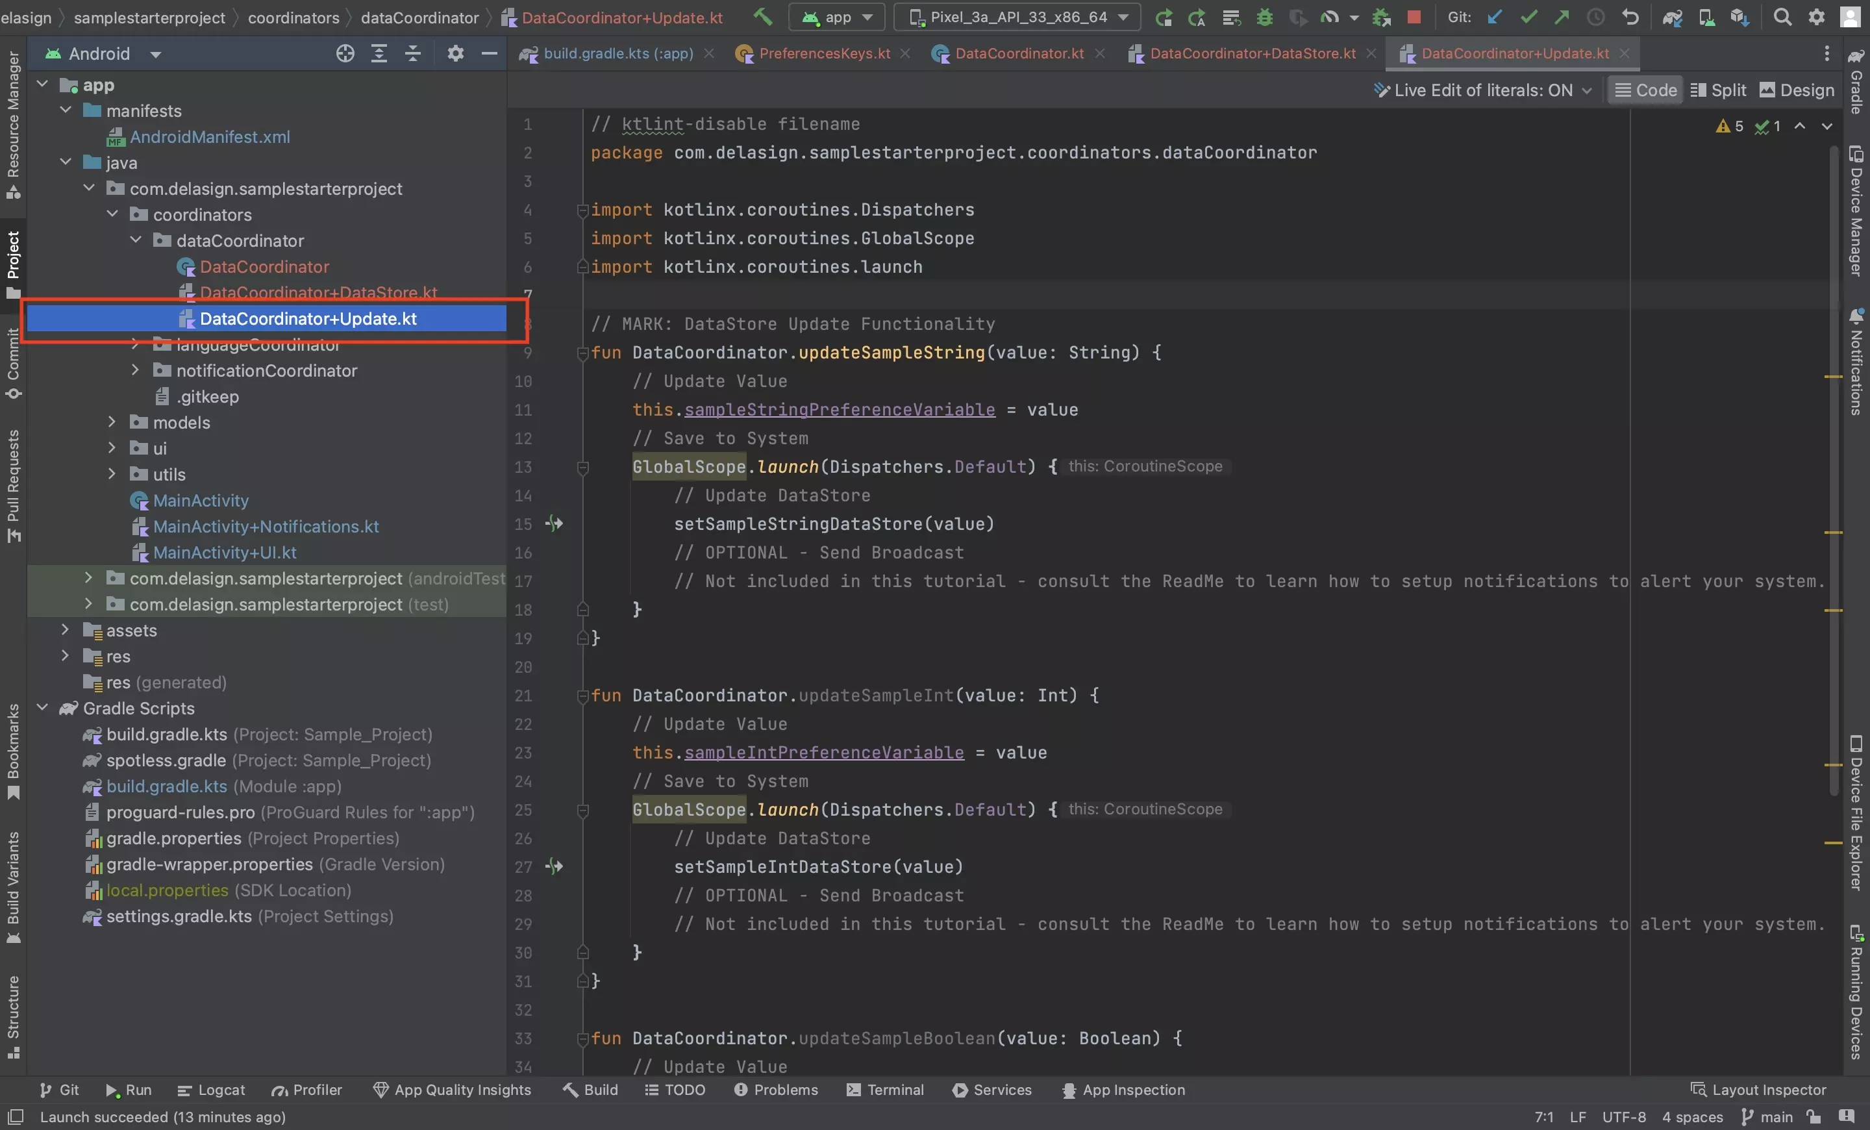Switch editor to Code view
The width and height of the screenshot is (1870, 1130).
[1645, 90]
